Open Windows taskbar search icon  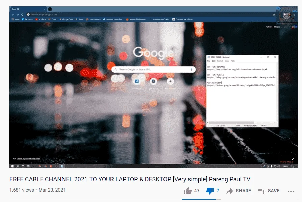coord(18,166)
